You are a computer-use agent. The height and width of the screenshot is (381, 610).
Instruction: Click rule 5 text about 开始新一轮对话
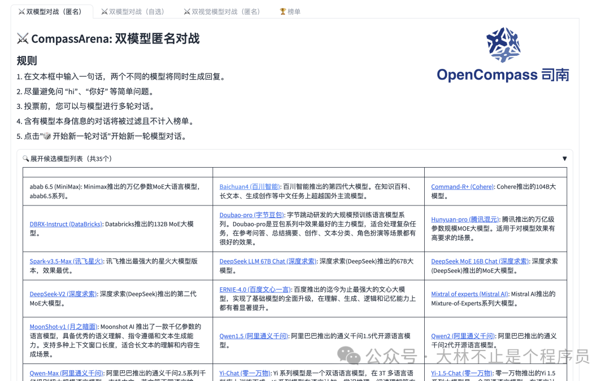pyautogui.click(x=102, y=136)
